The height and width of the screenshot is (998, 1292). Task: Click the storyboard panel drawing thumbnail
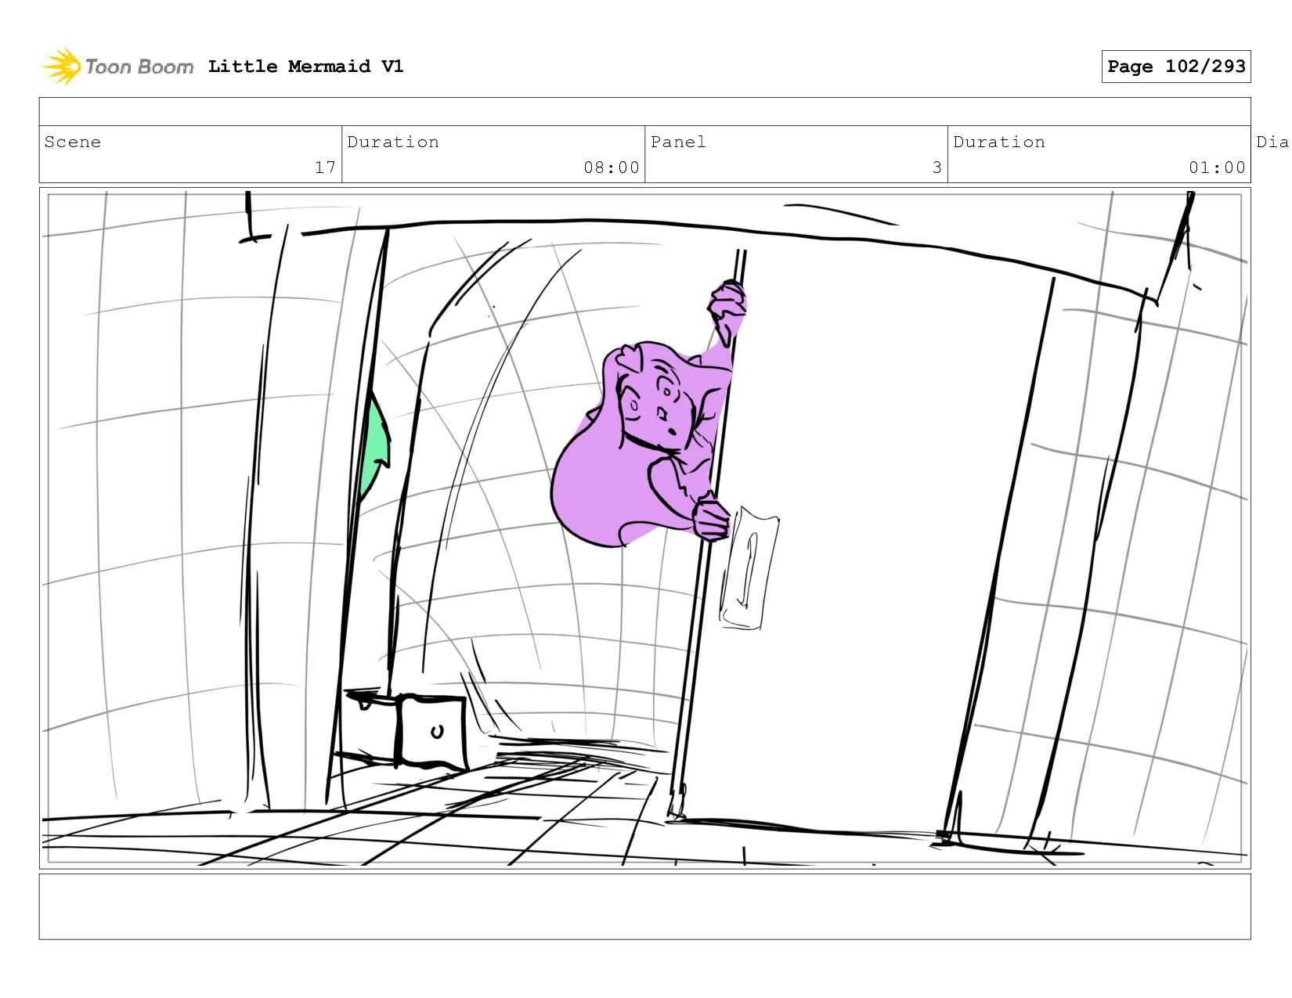tap(644, 528)
